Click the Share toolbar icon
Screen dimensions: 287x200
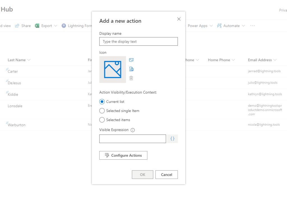[x=17, y=26]
